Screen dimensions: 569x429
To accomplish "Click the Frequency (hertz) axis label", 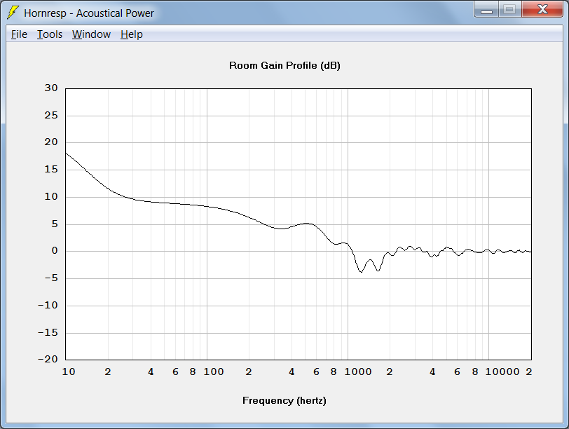I will click(x=284, y=400).
